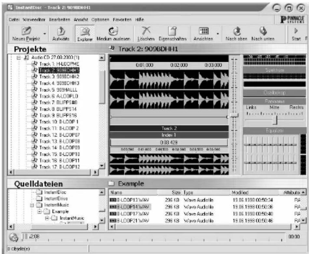The image size is (309, 254).
Task: Open the Bearbeiten menu
Action: pyautogui.click(x=60, y=20)
